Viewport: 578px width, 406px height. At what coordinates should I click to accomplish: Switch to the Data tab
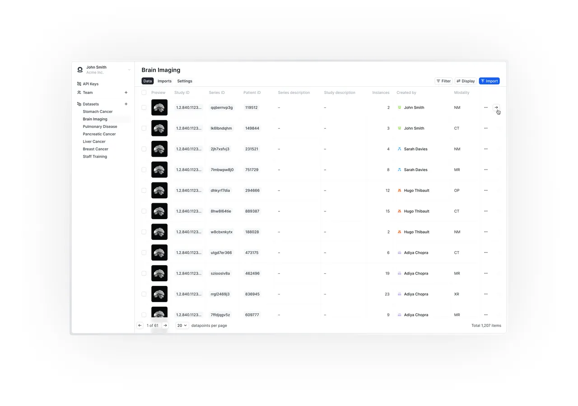coord(148,81)
